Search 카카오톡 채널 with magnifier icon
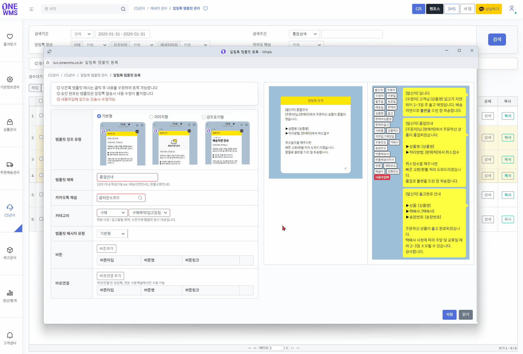This screenshot has width=523, height=354. click(x=140, y=198)
